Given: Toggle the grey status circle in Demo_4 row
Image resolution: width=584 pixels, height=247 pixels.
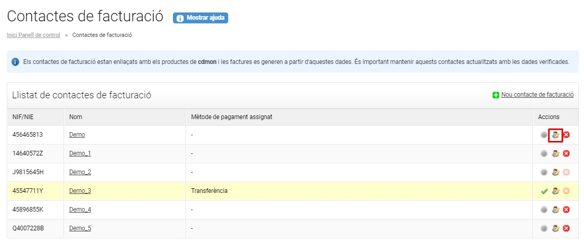Looking at the screenshot, I should [544, 210].
